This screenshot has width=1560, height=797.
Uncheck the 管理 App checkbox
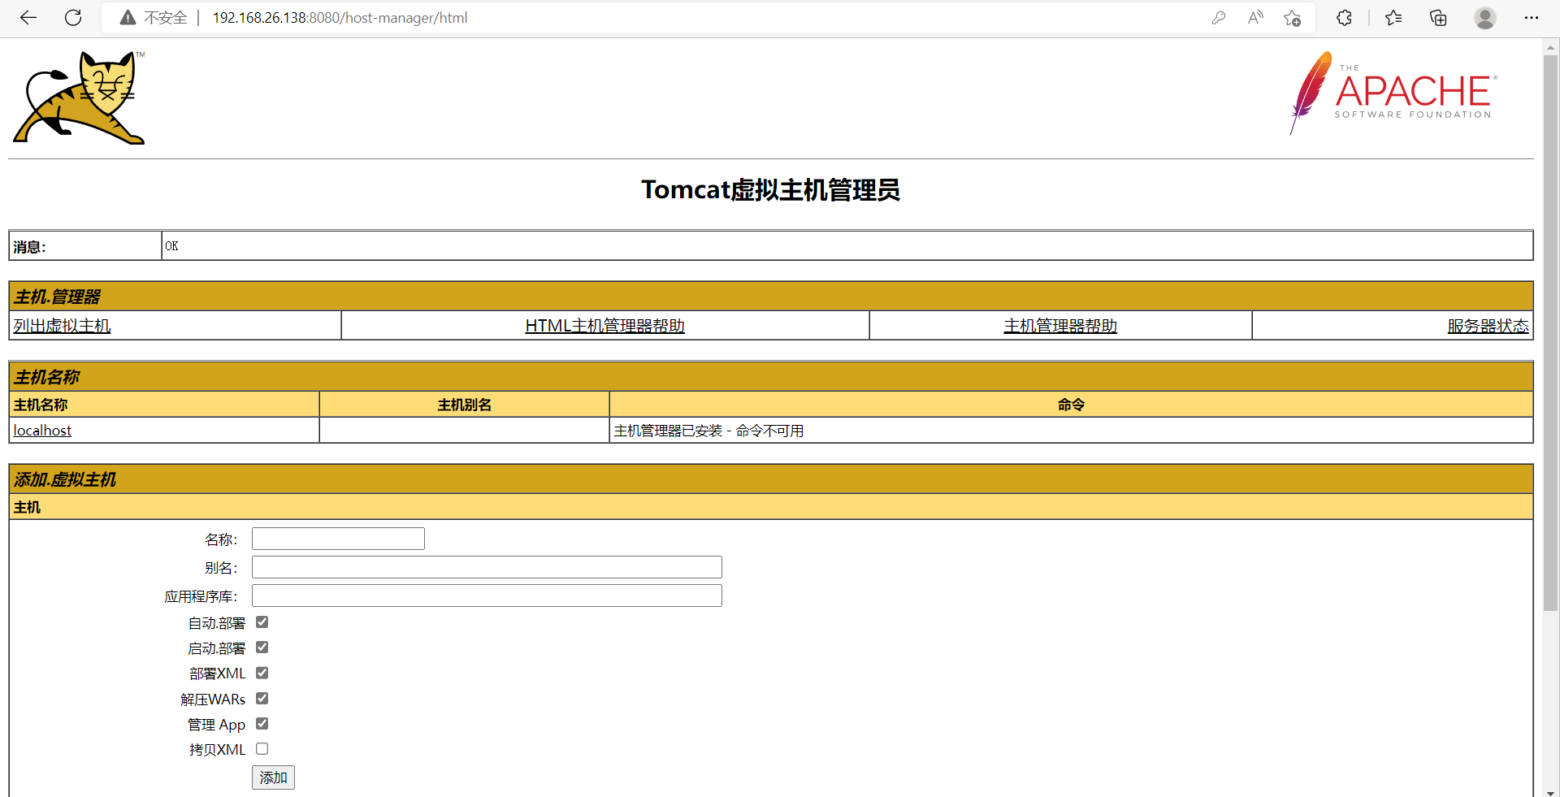point(262,724)
